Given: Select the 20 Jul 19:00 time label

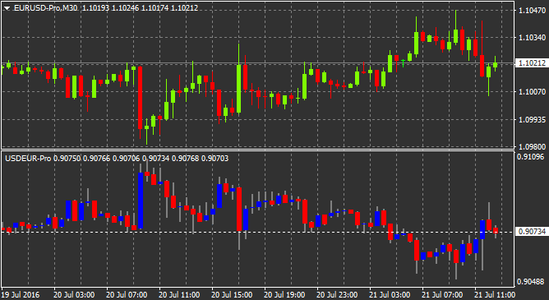Looking at the screenshot, I should (284, 294).
